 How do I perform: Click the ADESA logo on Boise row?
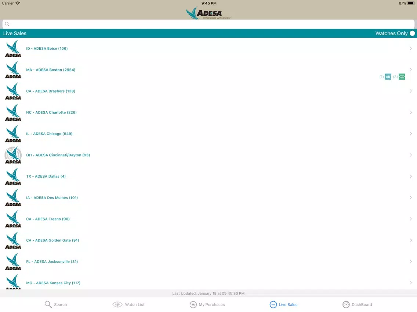pyautogui.click(x=13, y=49)
